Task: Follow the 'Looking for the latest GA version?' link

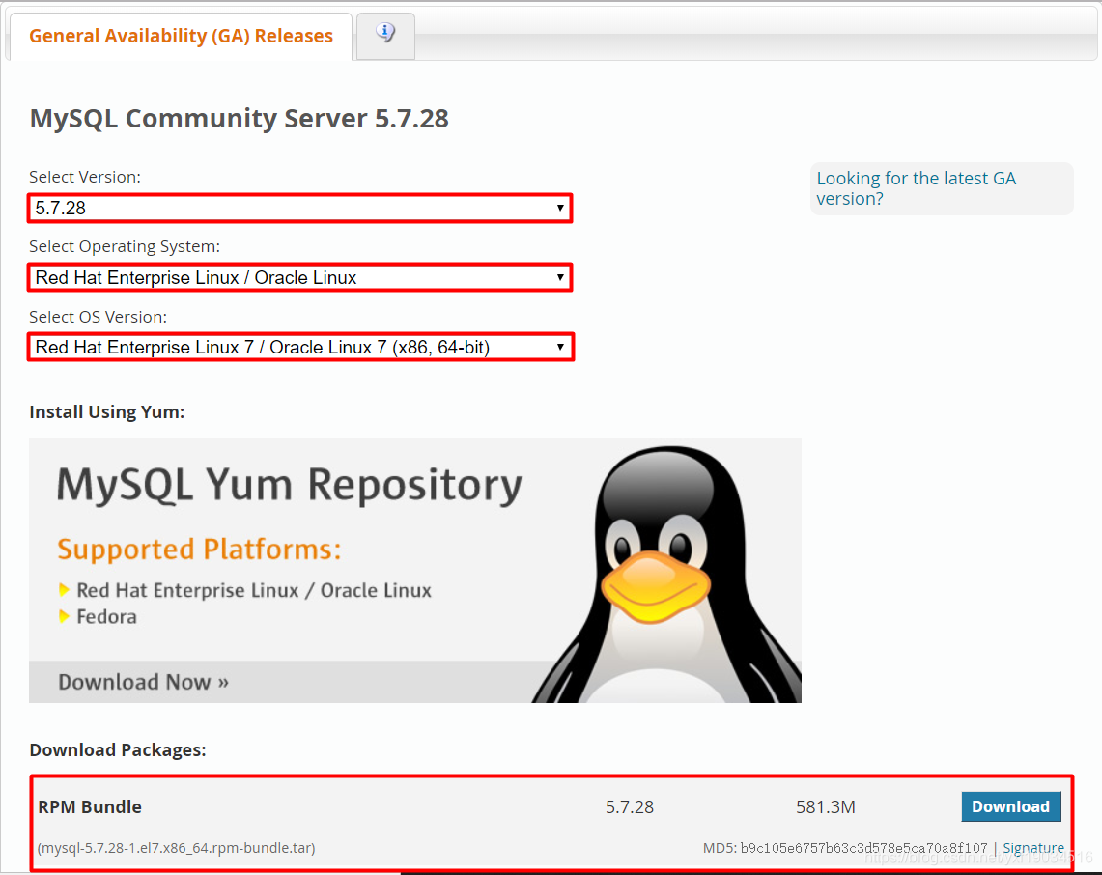Action: tap(916, 188)
